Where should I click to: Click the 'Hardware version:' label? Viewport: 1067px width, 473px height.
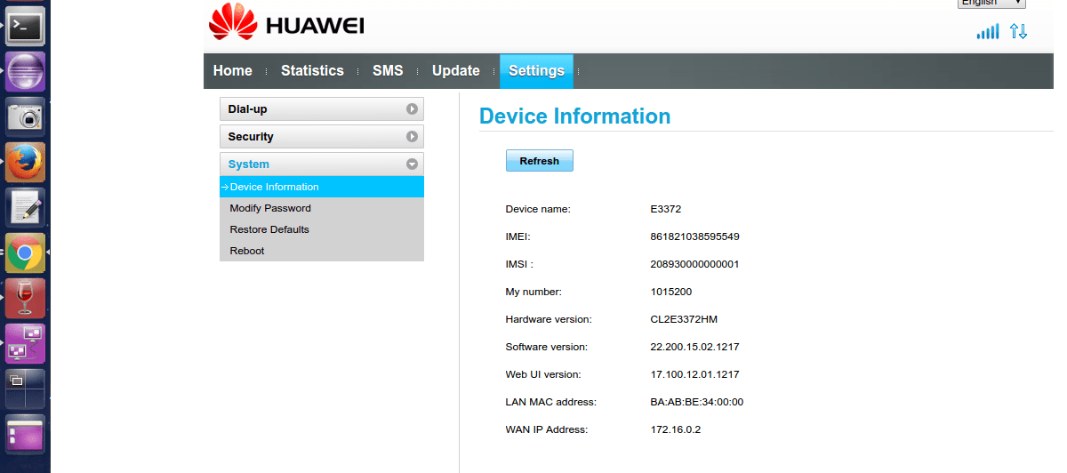549,319
